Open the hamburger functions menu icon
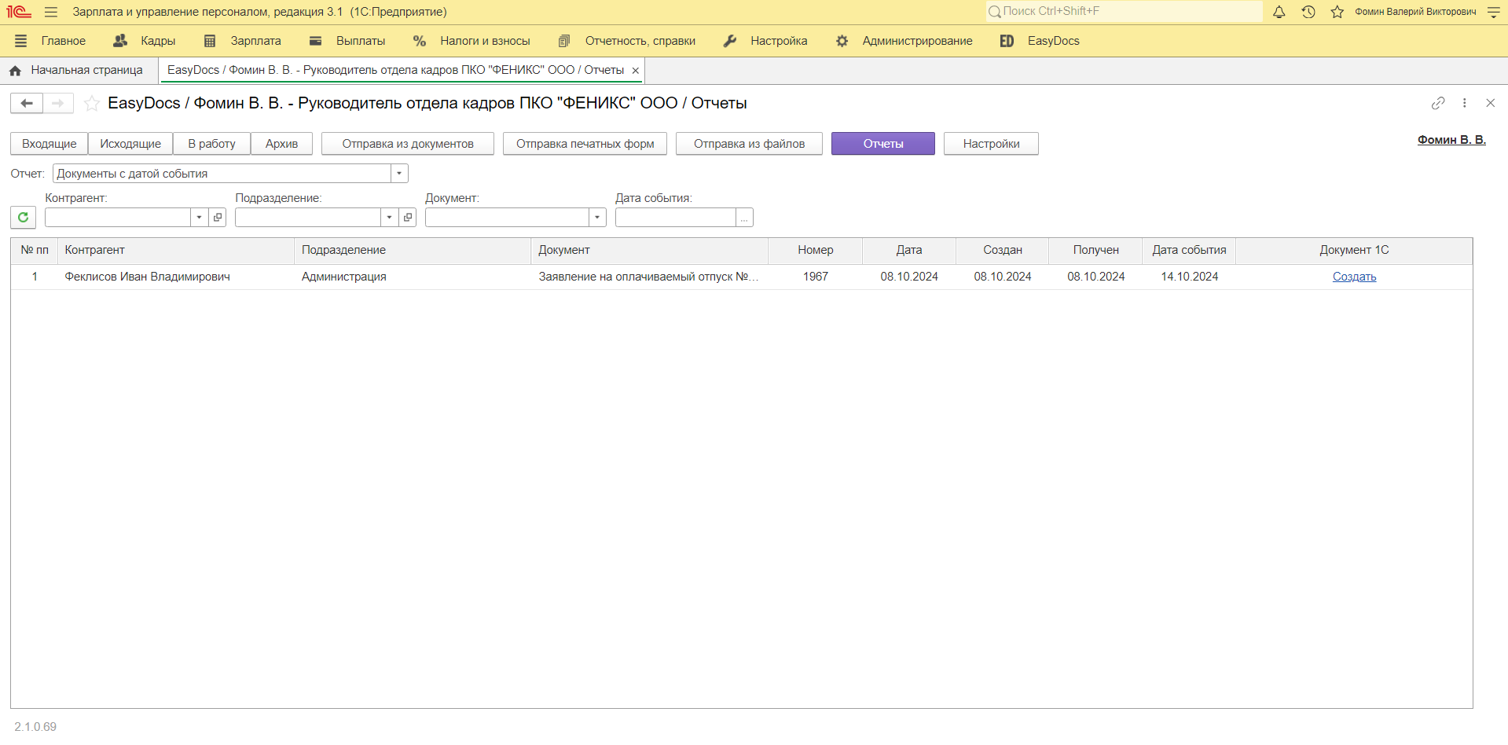The width and height of the screenshot is (1508, 745). coord(51,12)
